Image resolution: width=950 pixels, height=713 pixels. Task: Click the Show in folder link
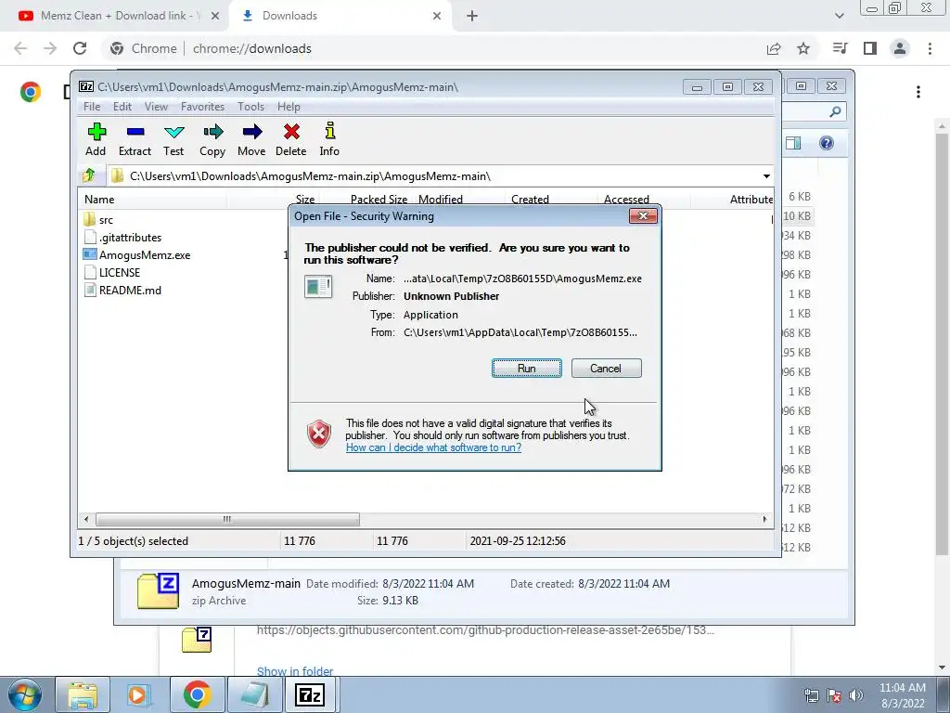pos(295,671)
